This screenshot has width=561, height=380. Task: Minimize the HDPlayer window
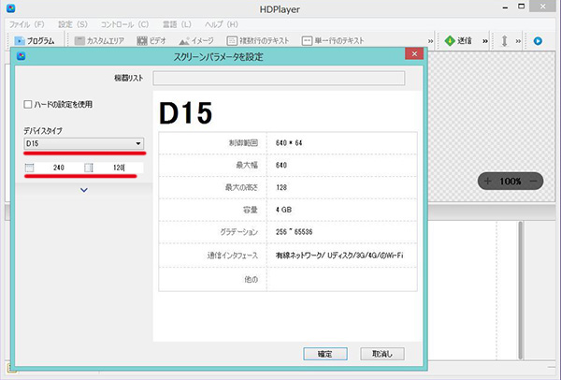505,7
